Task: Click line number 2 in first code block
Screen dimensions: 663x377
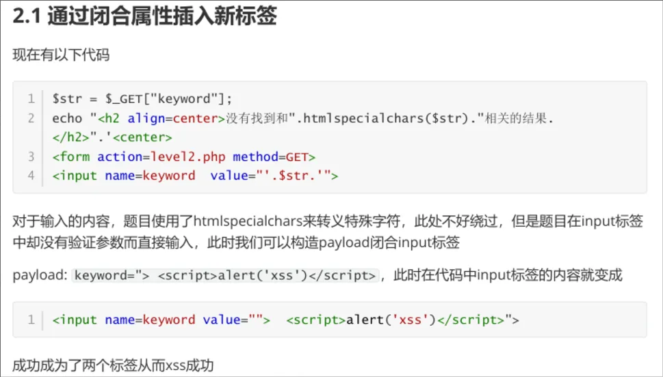Action: click(x=31, y=118)
